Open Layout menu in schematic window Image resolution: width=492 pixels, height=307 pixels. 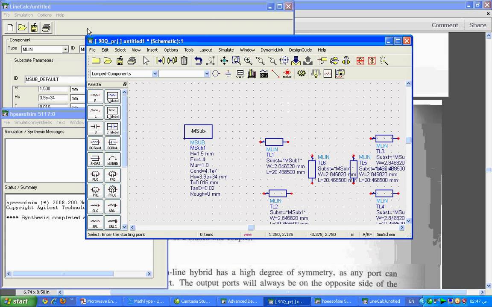[205, 50]
